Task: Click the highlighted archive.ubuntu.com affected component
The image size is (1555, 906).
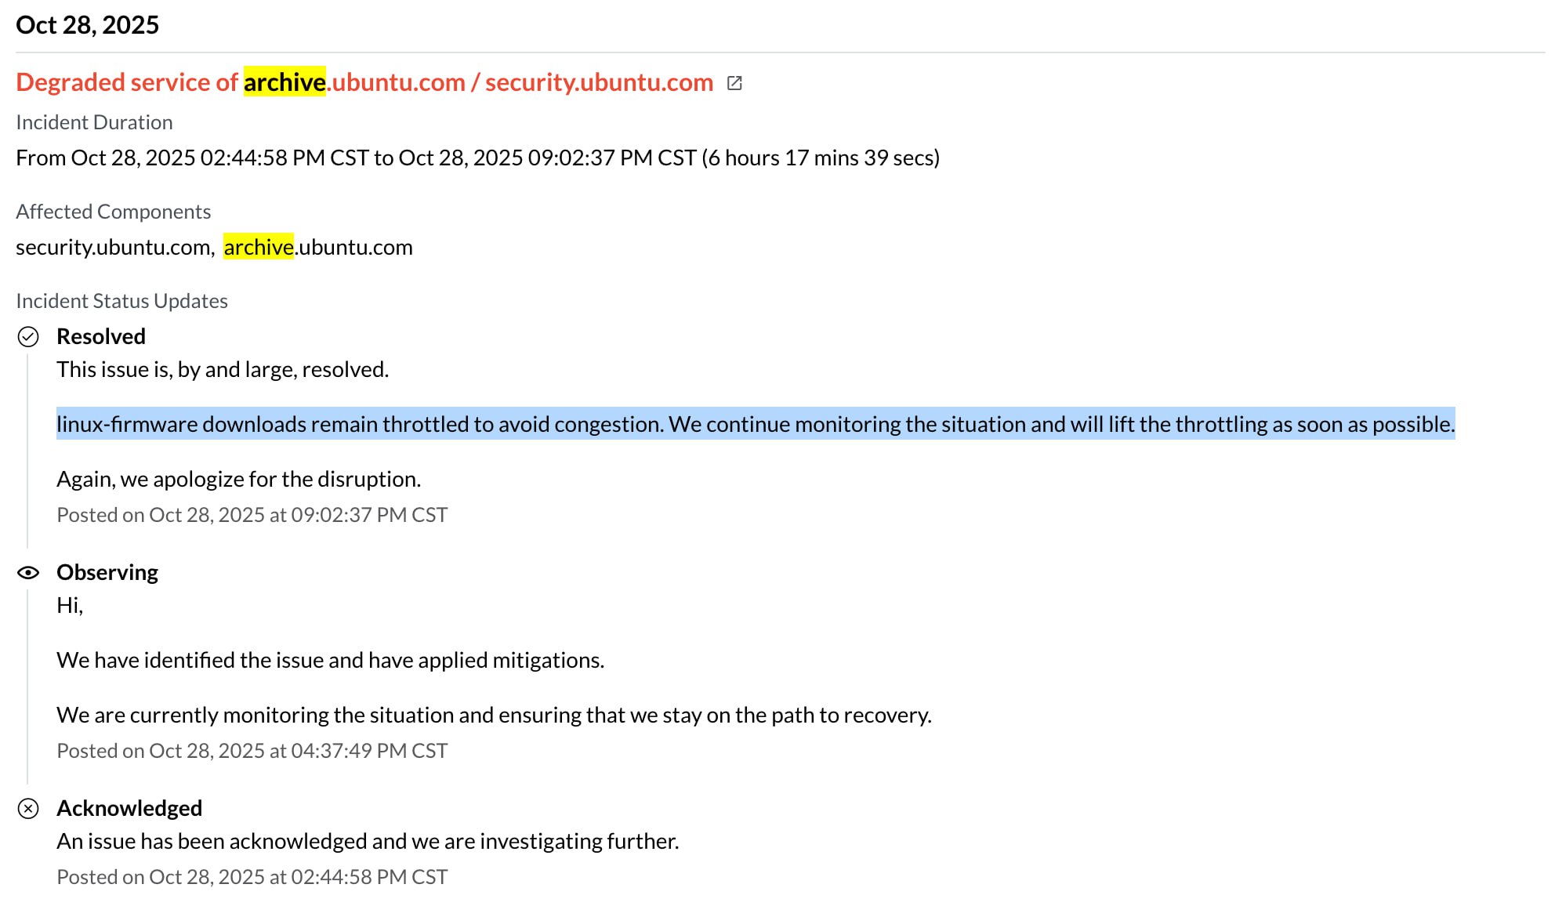Action: (317, 248)
